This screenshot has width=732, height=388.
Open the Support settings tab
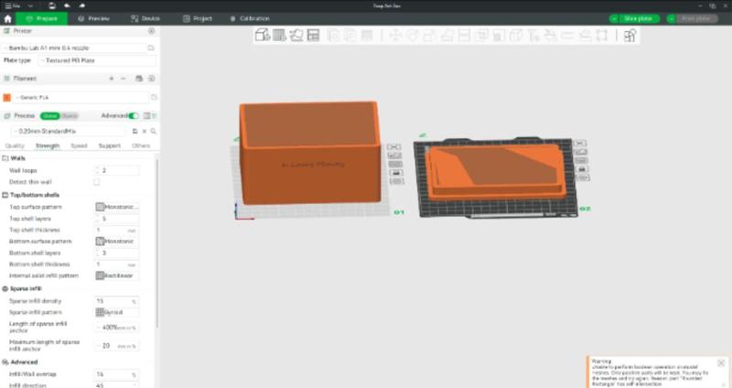(x=110, y=145)
